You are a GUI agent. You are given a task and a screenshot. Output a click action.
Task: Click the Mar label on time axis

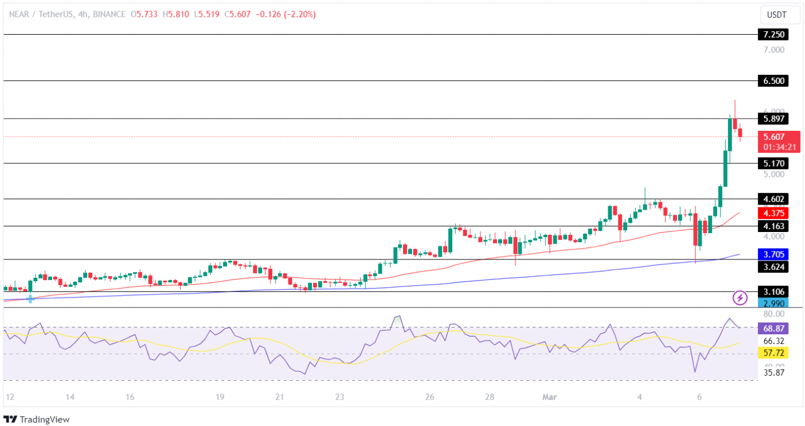550,397
